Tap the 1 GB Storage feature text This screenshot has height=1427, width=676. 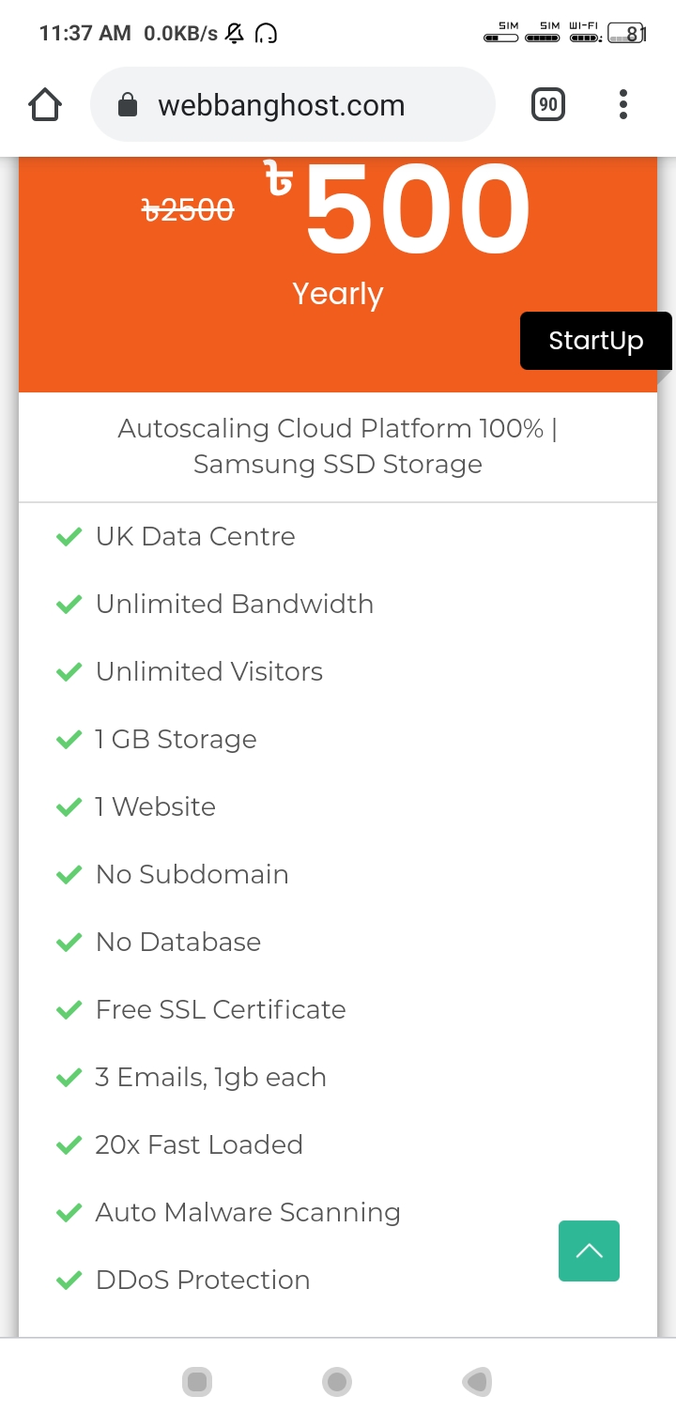pos(176,739)
